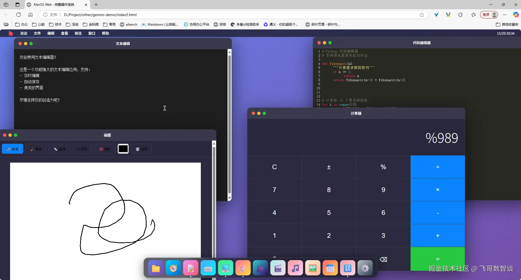Click 清空 to clear the drawing canvas

[141, 149]
